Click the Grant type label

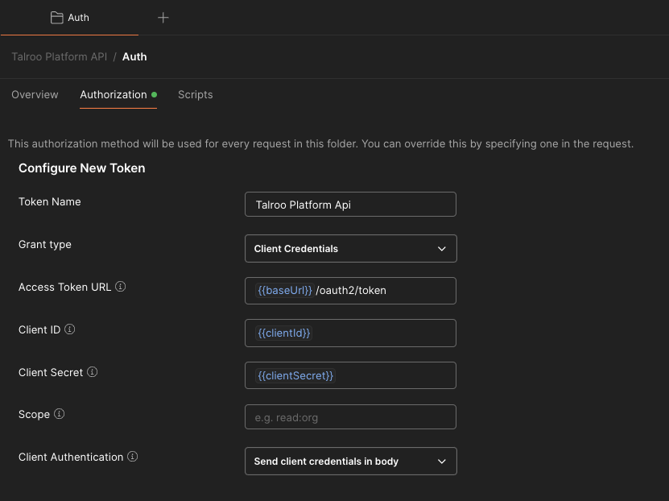[45, 245]
